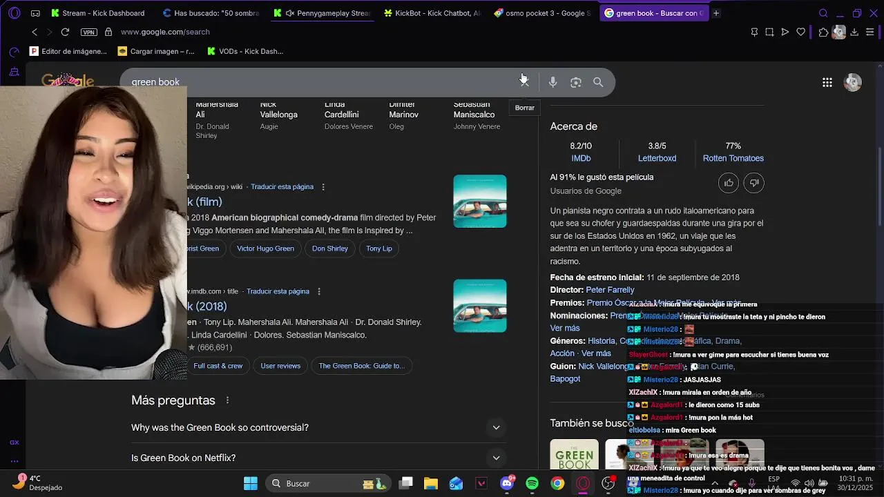Image resolution: width=884 pixels, height=497 pixels.
Task: Add a new tab with plus button
Action: 716,13
